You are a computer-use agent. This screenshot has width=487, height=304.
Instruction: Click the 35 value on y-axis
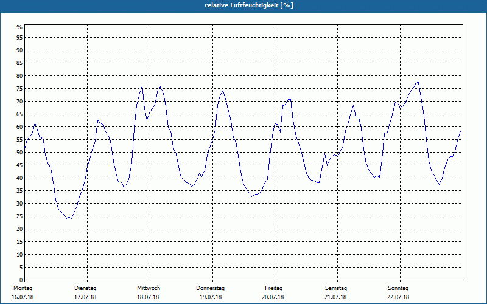point(19,191)
